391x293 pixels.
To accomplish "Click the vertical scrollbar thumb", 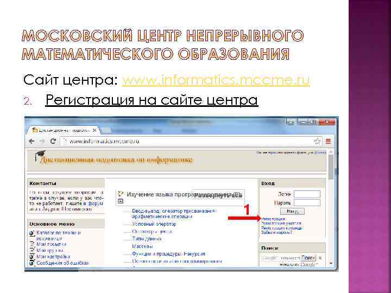I will [331, 167].
